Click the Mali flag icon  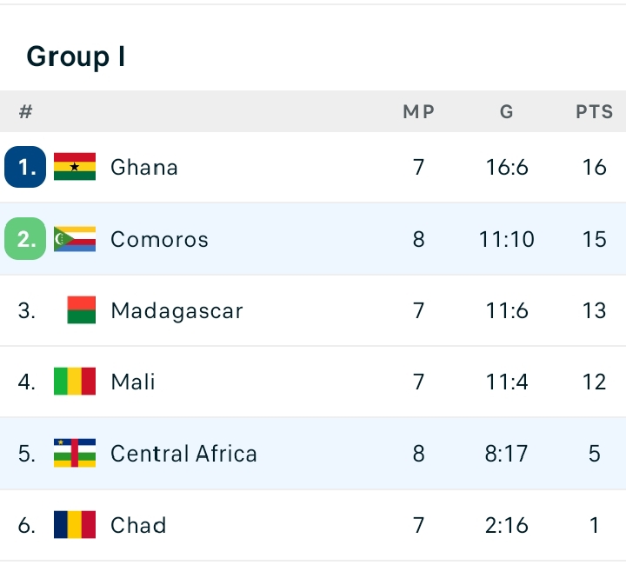75,382
